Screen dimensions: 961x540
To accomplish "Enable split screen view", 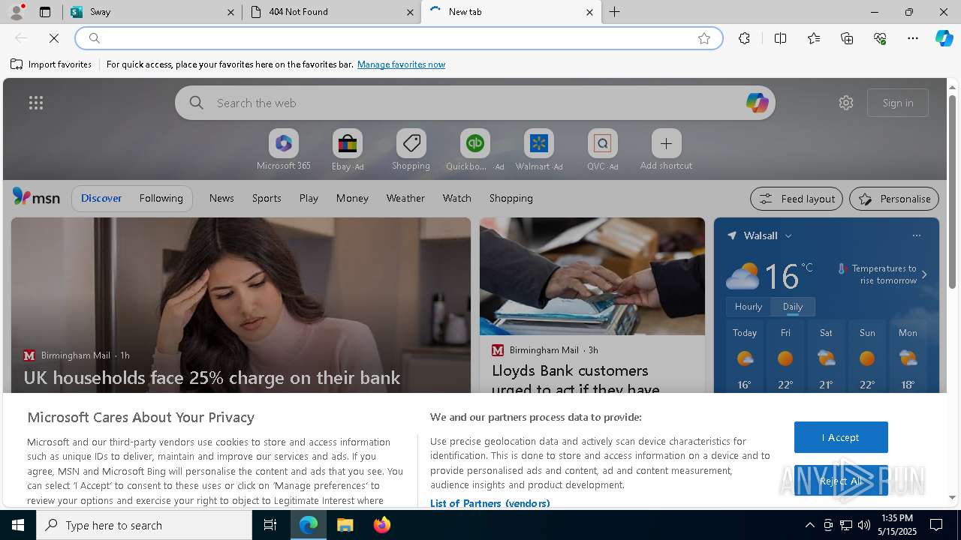I will [x=780, y=38].
